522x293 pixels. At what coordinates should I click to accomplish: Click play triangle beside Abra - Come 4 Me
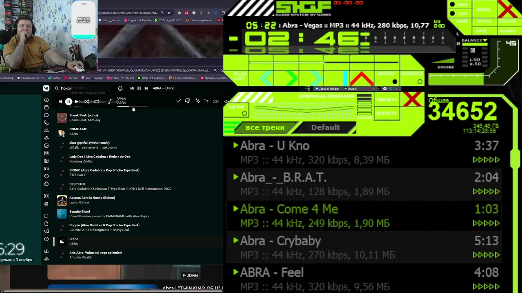tap(236, 209)
